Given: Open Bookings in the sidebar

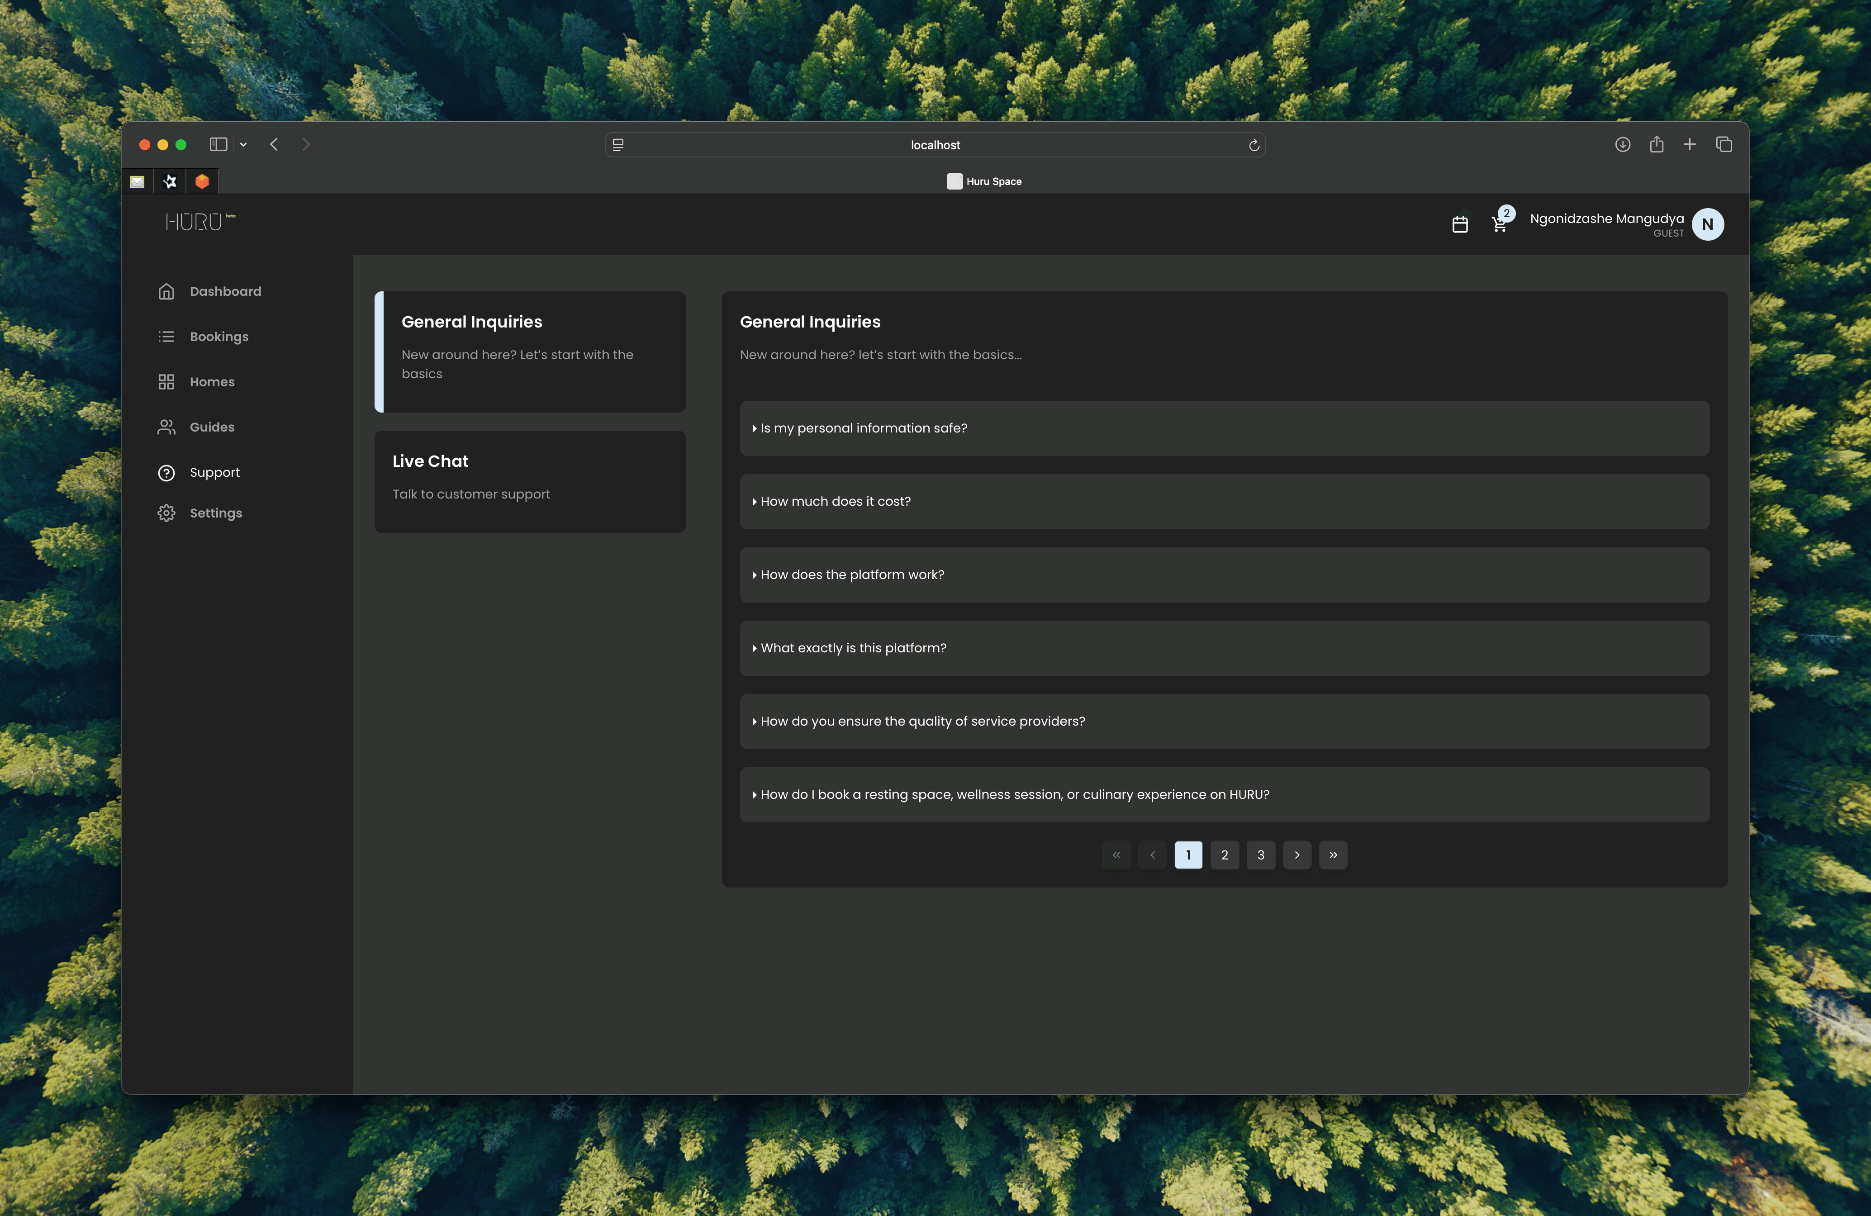Looking at the screenshot, I should 218,337.
